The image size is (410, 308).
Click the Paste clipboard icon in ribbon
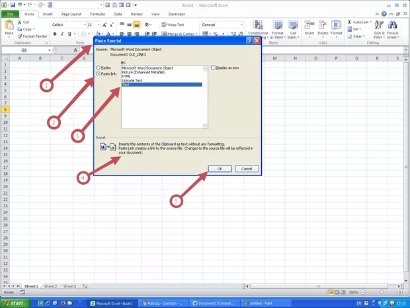tap(9, 25)
